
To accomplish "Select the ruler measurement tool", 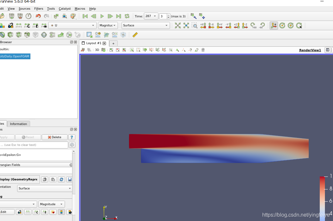I will click(x=135, y=35).
